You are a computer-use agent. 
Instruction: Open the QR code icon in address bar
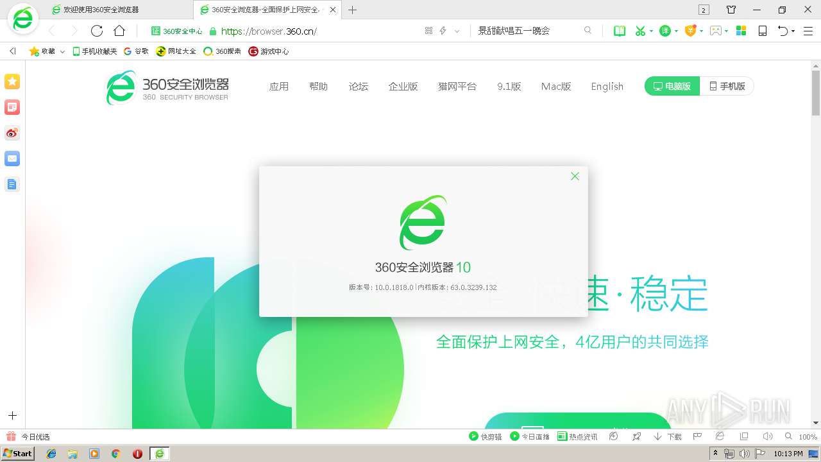pos(429,31)
